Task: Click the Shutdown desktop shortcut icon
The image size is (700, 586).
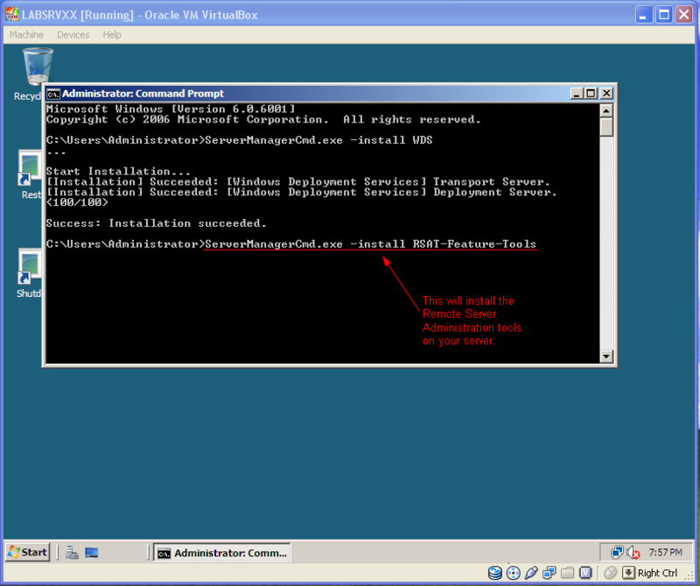Action: (30, 267)
